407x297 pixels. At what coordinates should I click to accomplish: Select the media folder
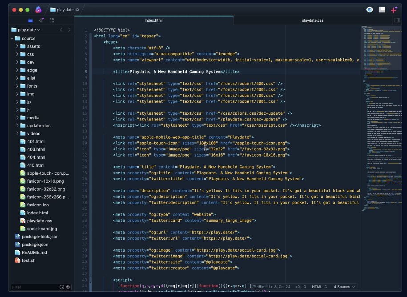pyautogui.click(x=41, y=118)
